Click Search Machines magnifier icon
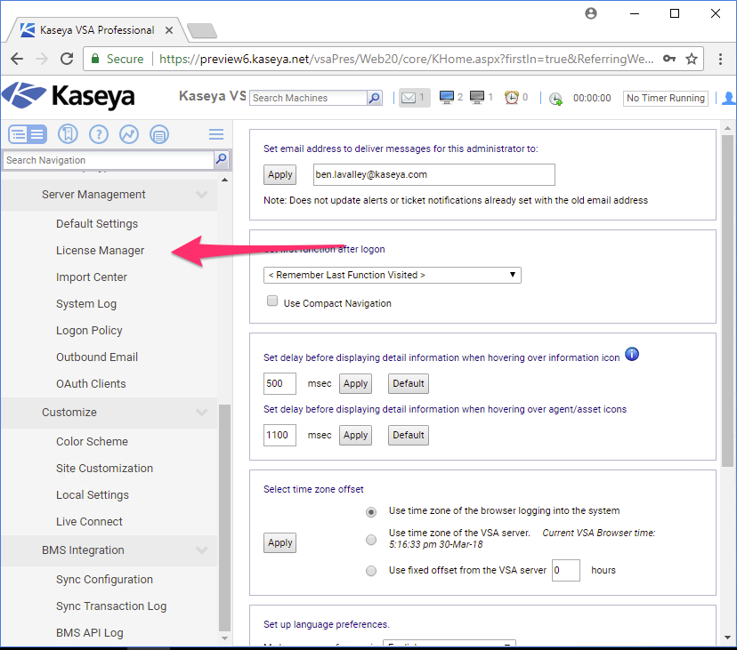 [x=375, y=98]
